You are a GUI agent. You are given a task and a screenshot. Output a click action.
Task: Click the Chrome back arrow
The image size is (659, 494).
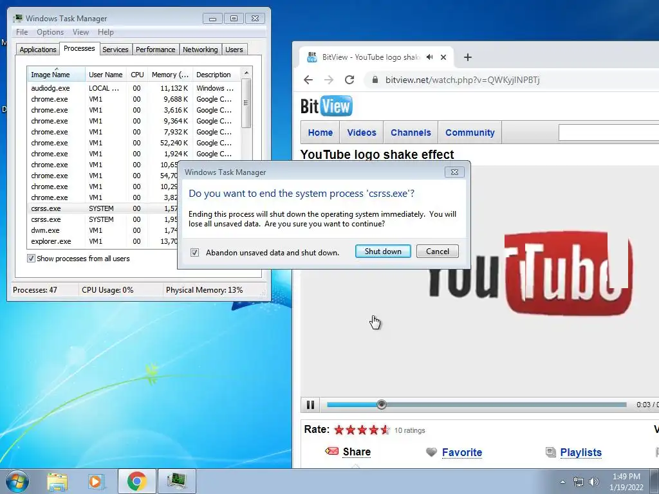coord(308,80)
